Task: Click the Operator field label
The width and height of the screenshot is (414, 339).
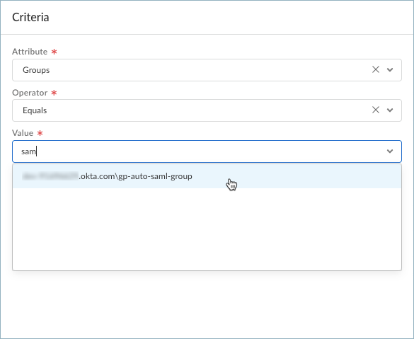Action: point(30,93)
